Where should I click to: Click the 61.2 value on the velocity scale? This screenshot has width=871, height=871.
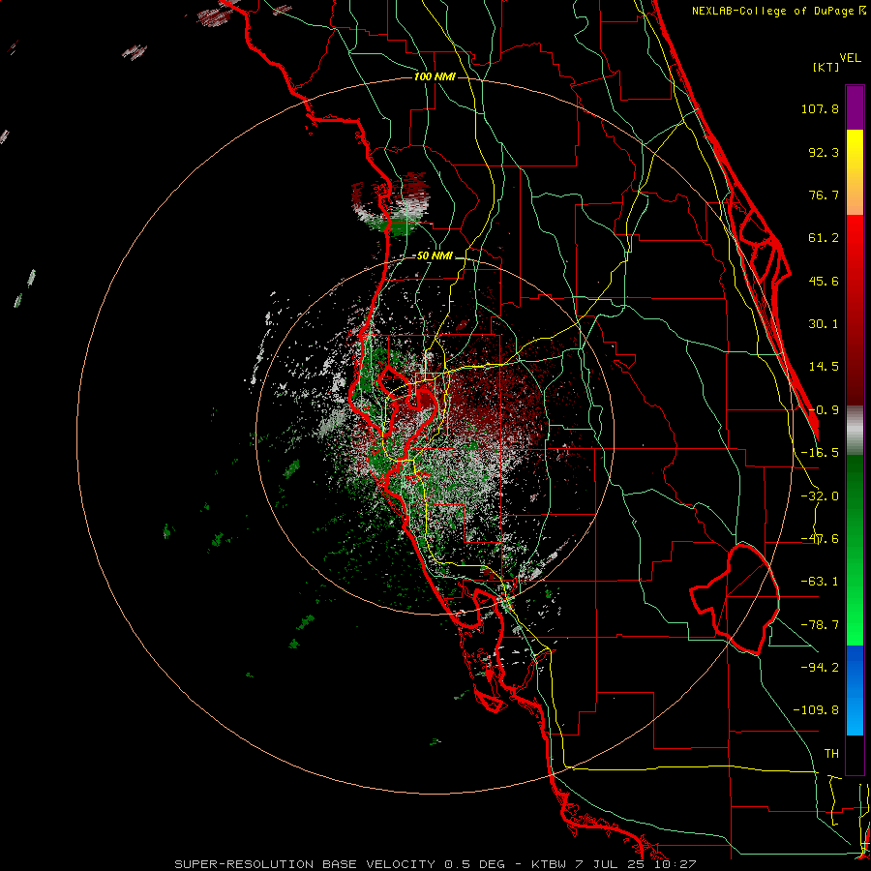tap(824, 238)
